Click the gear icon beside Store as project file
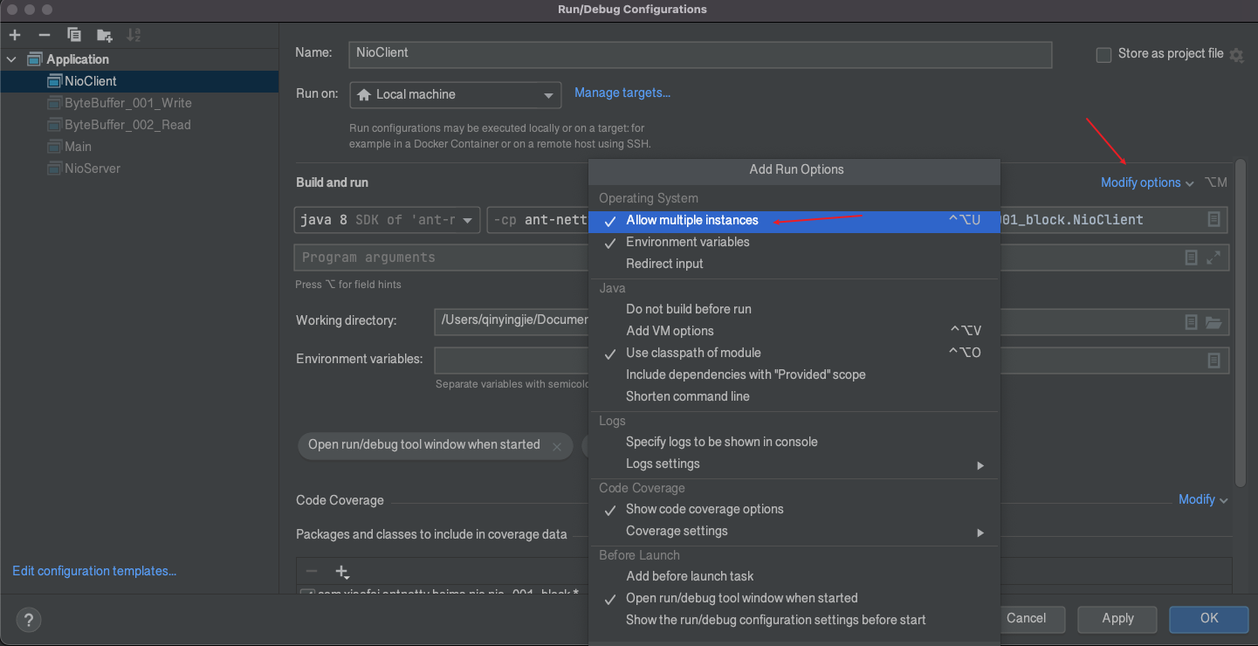Screen dimensions: 1258x646 (x=1236, y=55)
